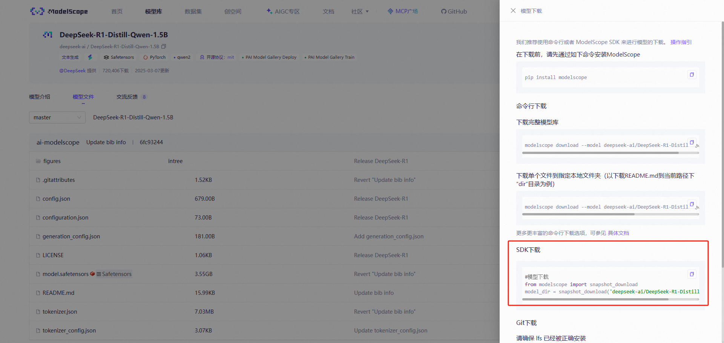The image size is (724, 343).
Task: Open commit hash 6fc93244
Action: coord(151,142)
